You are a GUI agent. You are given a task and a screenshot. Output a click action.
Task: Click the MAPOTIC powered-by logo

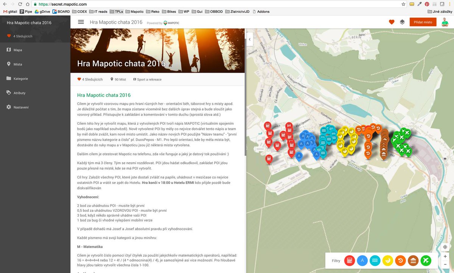coord(171,23)
